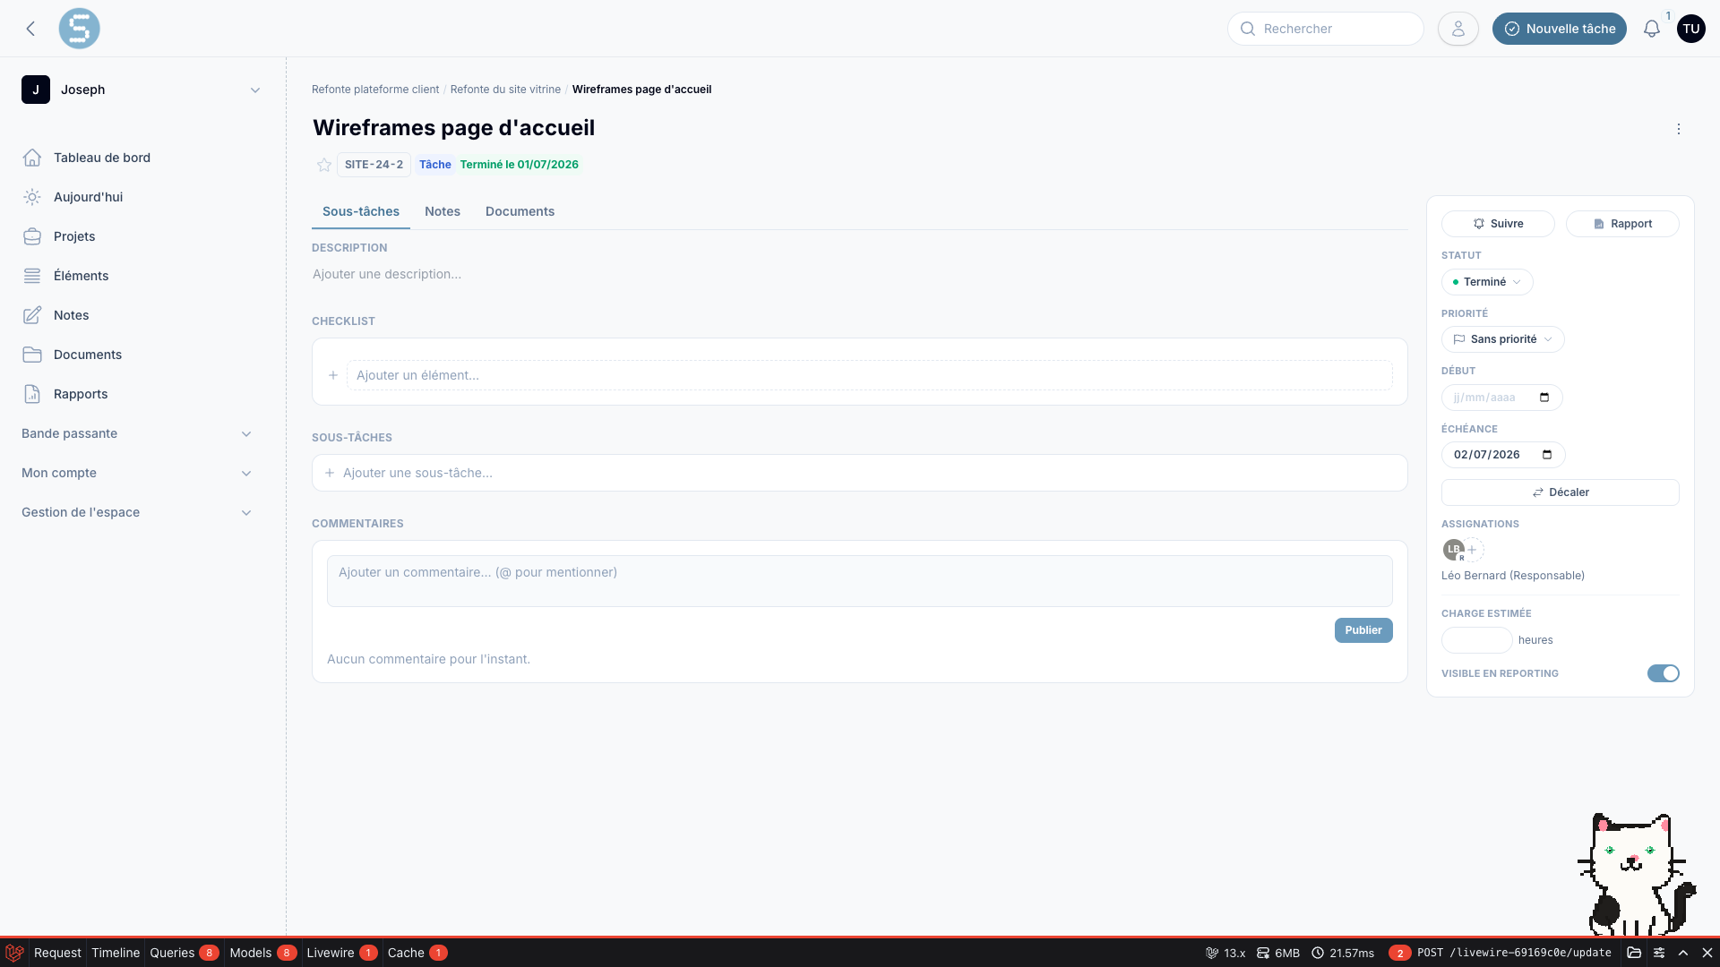This screenshot has width=1720, height=967.
Task: Expand the Joseph workspace selector
Action: [142, 90]
